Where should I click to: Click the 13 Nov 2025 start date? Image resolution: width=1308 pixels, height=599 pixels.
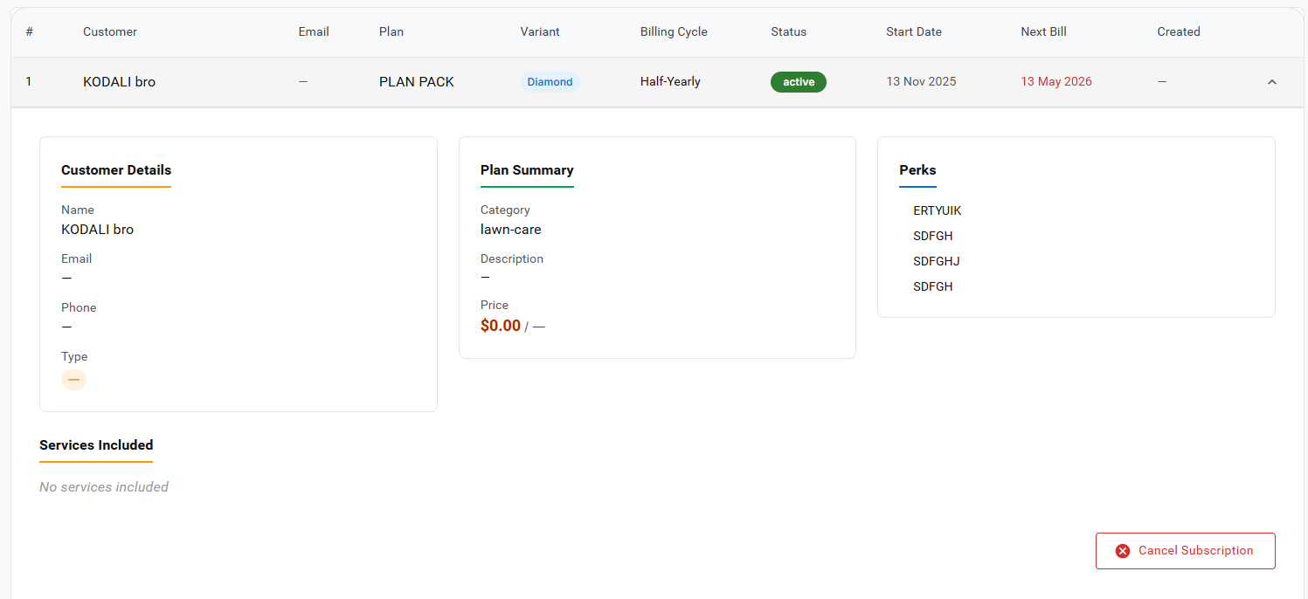921,82
